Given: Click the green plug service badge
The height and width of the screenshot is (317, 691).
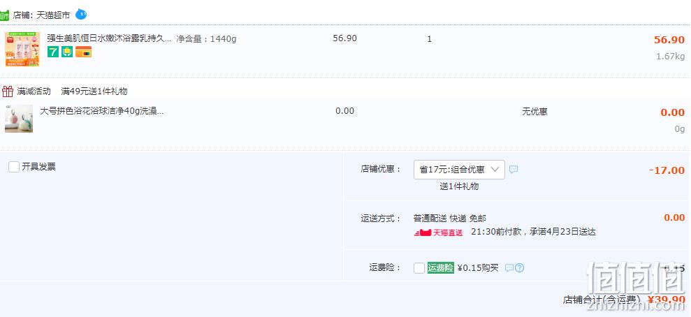Looking at the screenshot, I should [67, 52].
